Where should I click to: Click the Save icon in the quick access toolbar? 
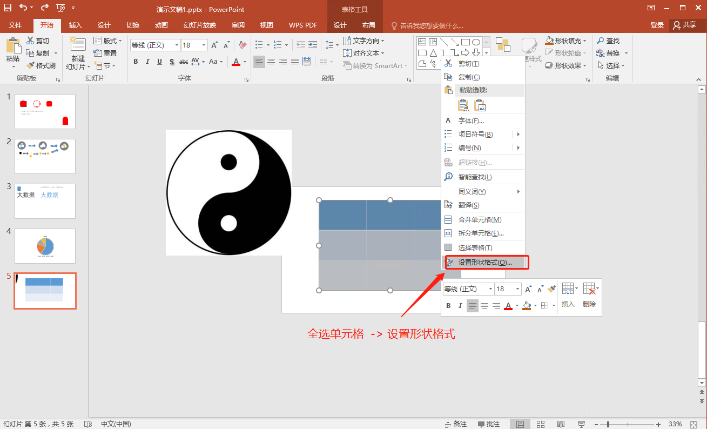pos(8,8)
